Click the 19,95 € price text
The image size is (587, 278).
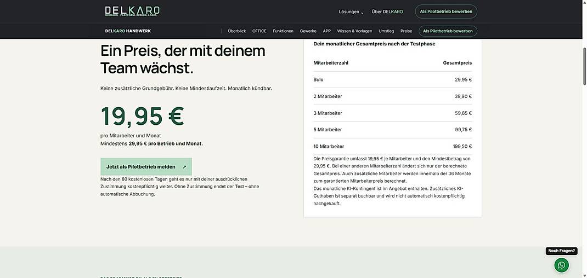pyautogui.click(x=142, y=116)
